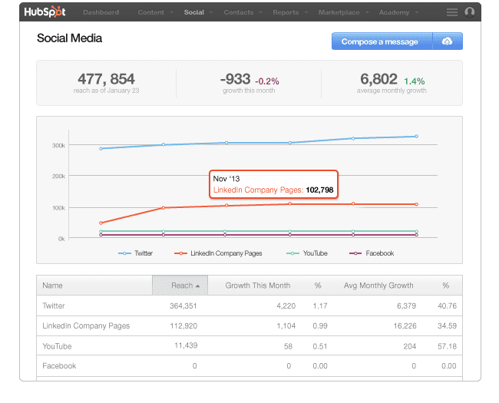Open the user profile avatar icon
Image resolution: width=499 pixels, height=403 pixels.
(x=469, y=12)
